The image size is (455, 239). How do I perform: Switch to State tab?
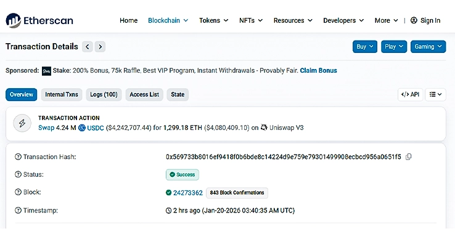(178, 95)
